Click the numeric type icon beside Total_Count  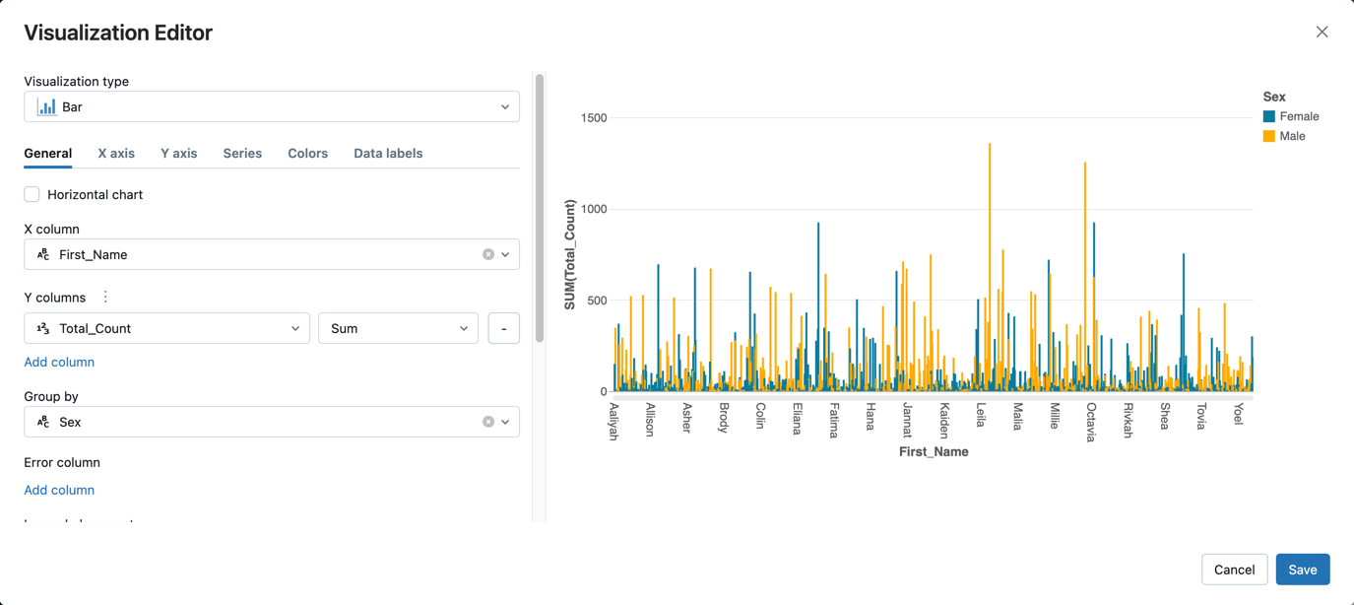tap(43, 328)
